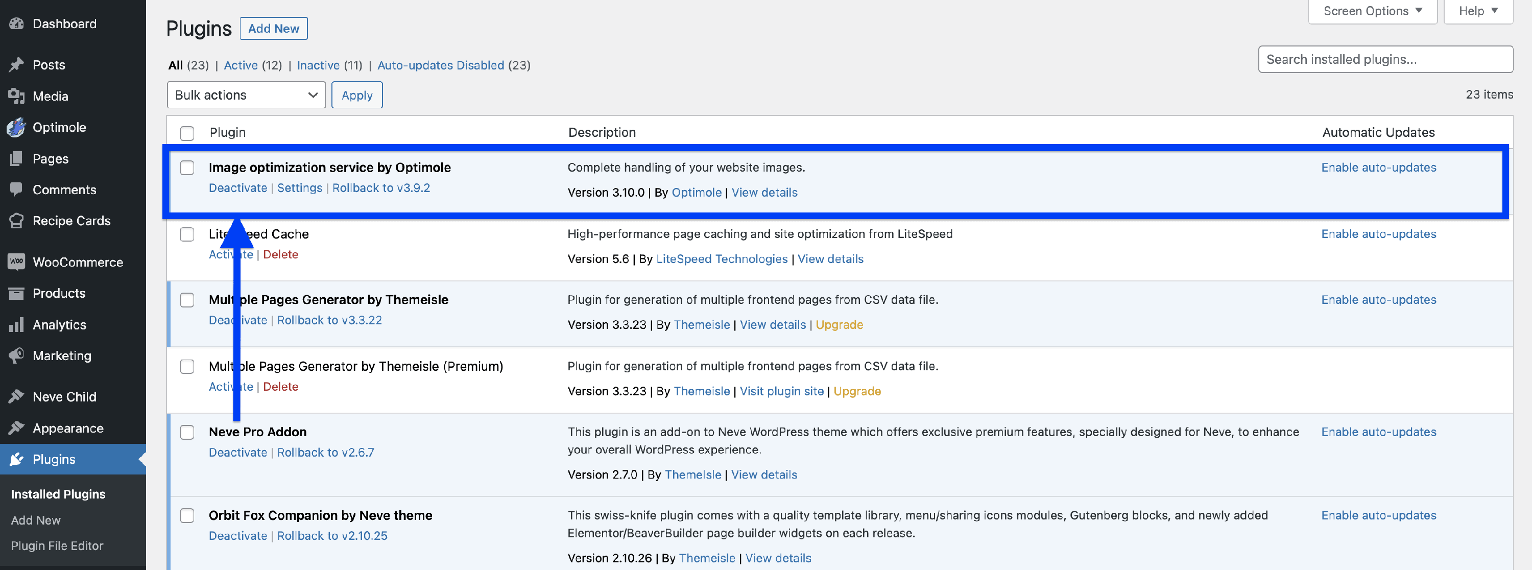This screenshot has width=1532, height=570.
Task: Click the WooCommerce logo icon
Action: (17, 262)
